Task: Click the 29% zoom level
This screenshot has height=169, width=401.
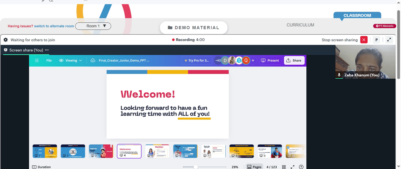Action: [x=235, y=167]
